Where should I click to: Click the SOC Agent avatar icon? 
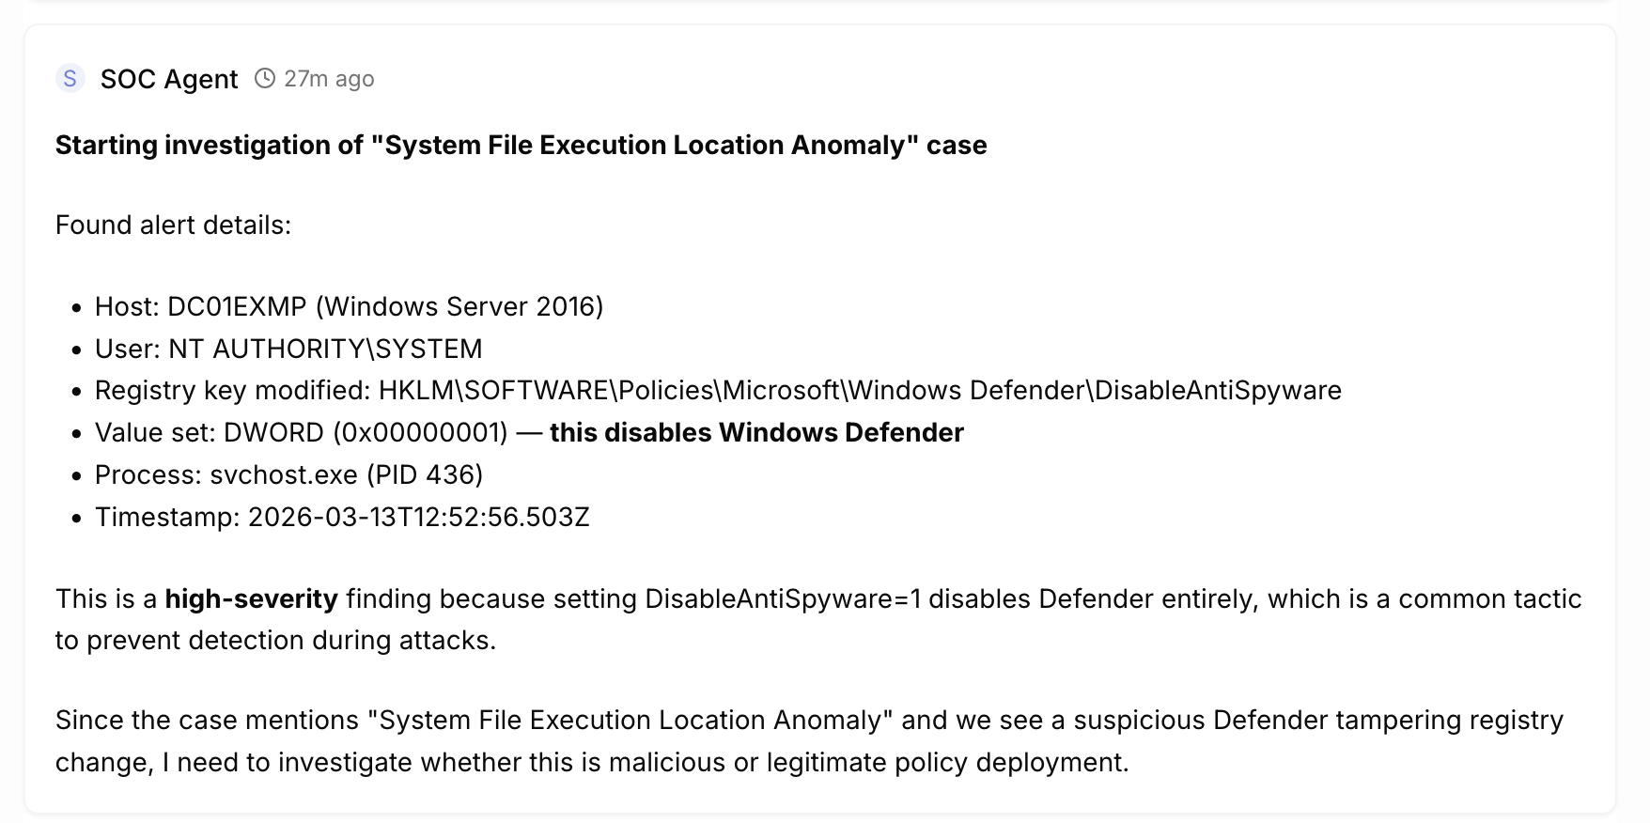[70, 79]
